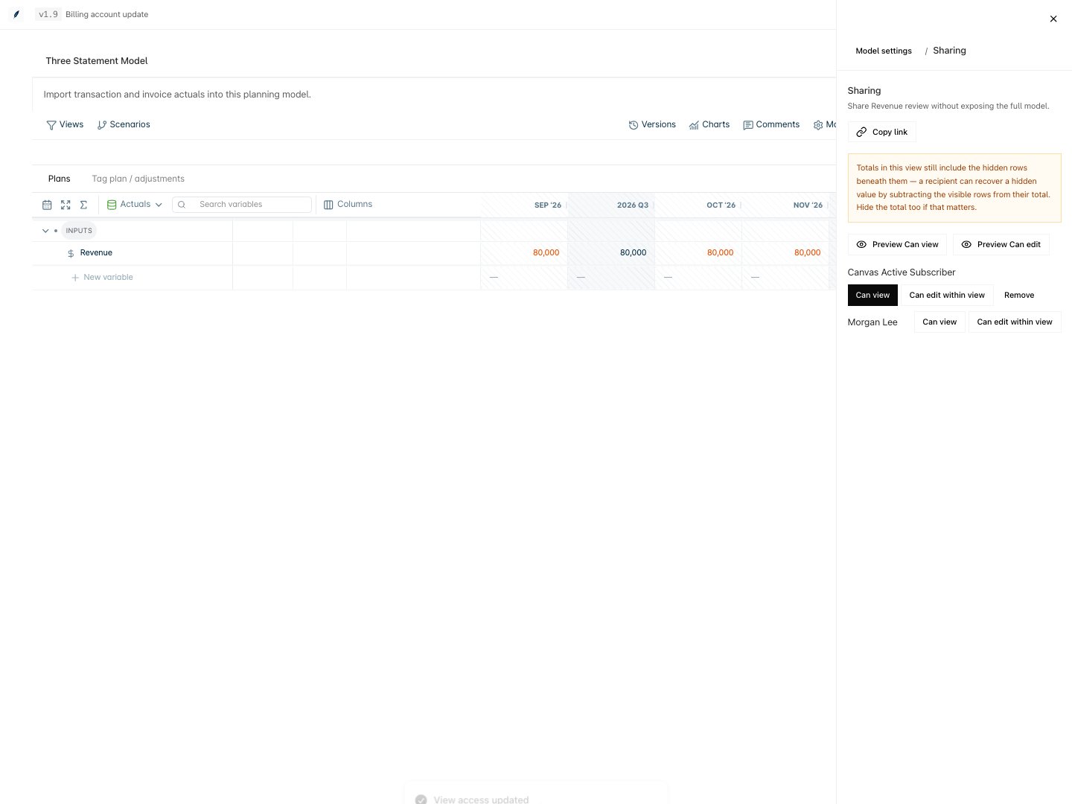Click the Billing account update title
The width and height of the screenshot is (1072, 804).
pyautogui.click(x=106, y=14)
